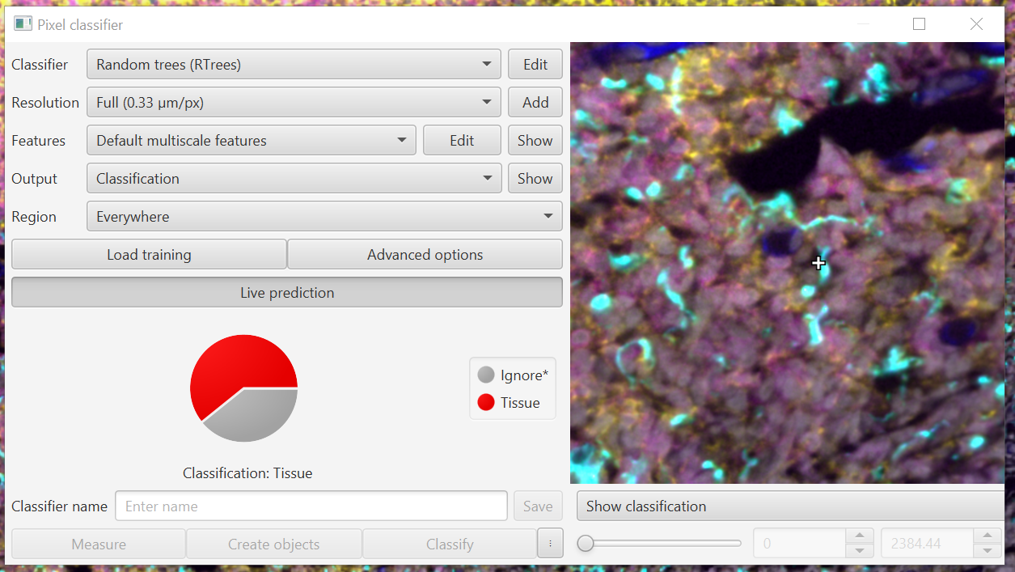This screenshot has height=572, width=1015.
Task: Open the three-dot more options menu
Action: tap(550, 544)
